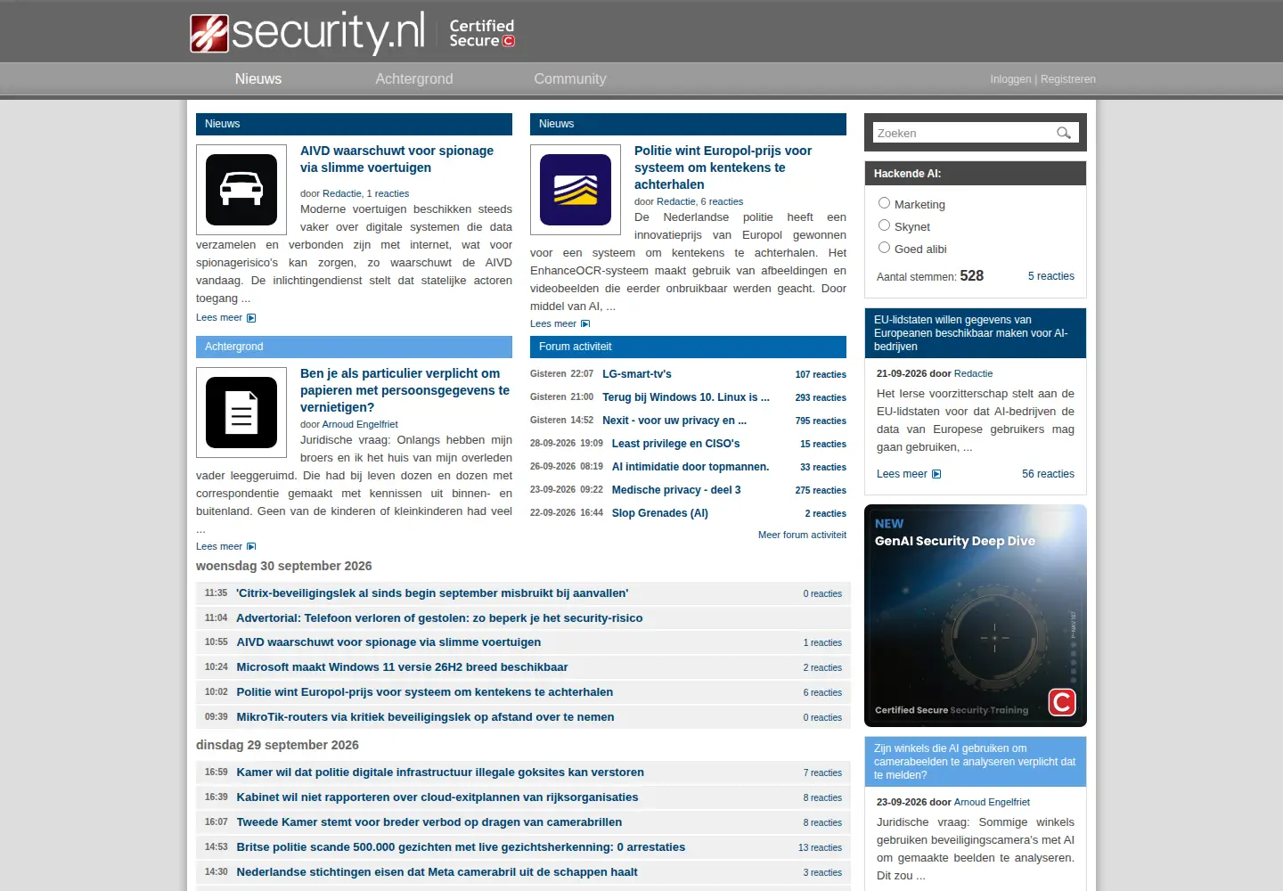Open Advertorial Telefoon verloren of gestolen headline
The height and width of the screenshot is (891, 1283).
coord(439,618)
